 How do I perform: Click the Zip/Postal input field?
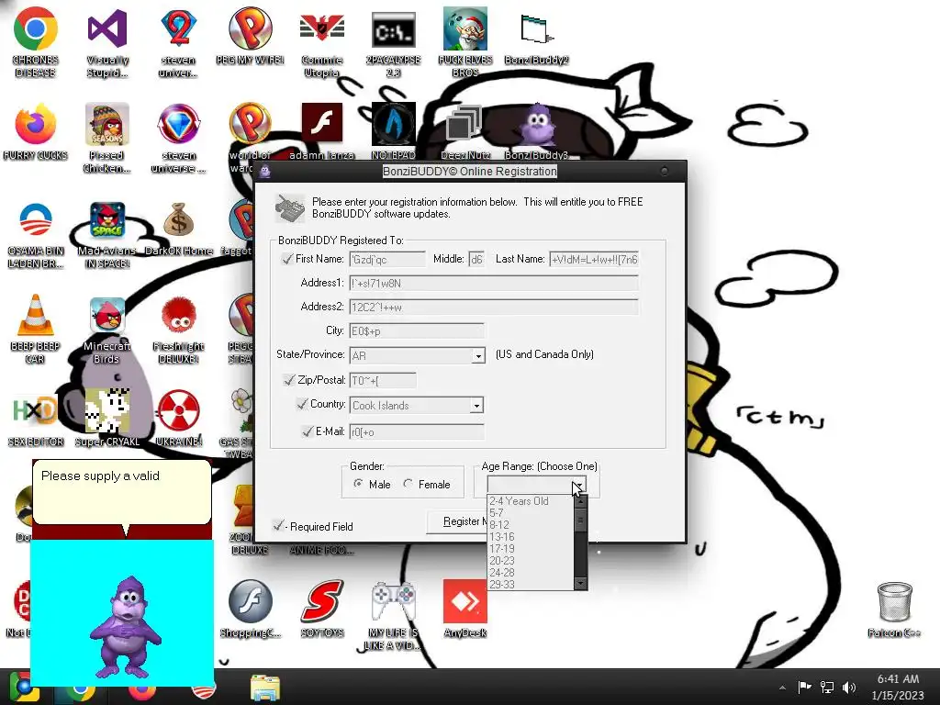[383, 380]
